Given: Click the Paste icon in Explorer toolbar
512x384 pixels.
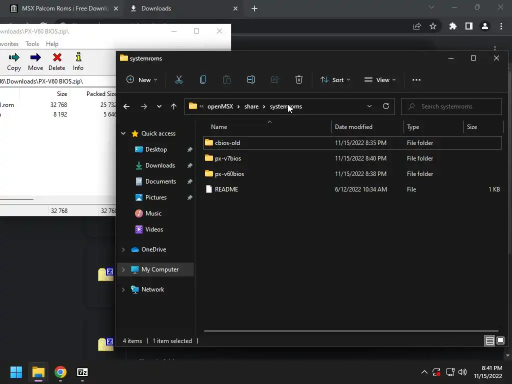Looking at the screenshot, I should [x=227, y=79].
